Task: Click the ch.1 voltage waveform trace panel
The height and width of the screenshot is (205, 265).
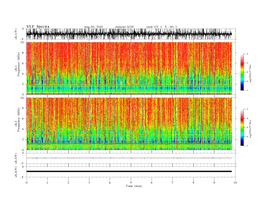Action: coord(131,34)
